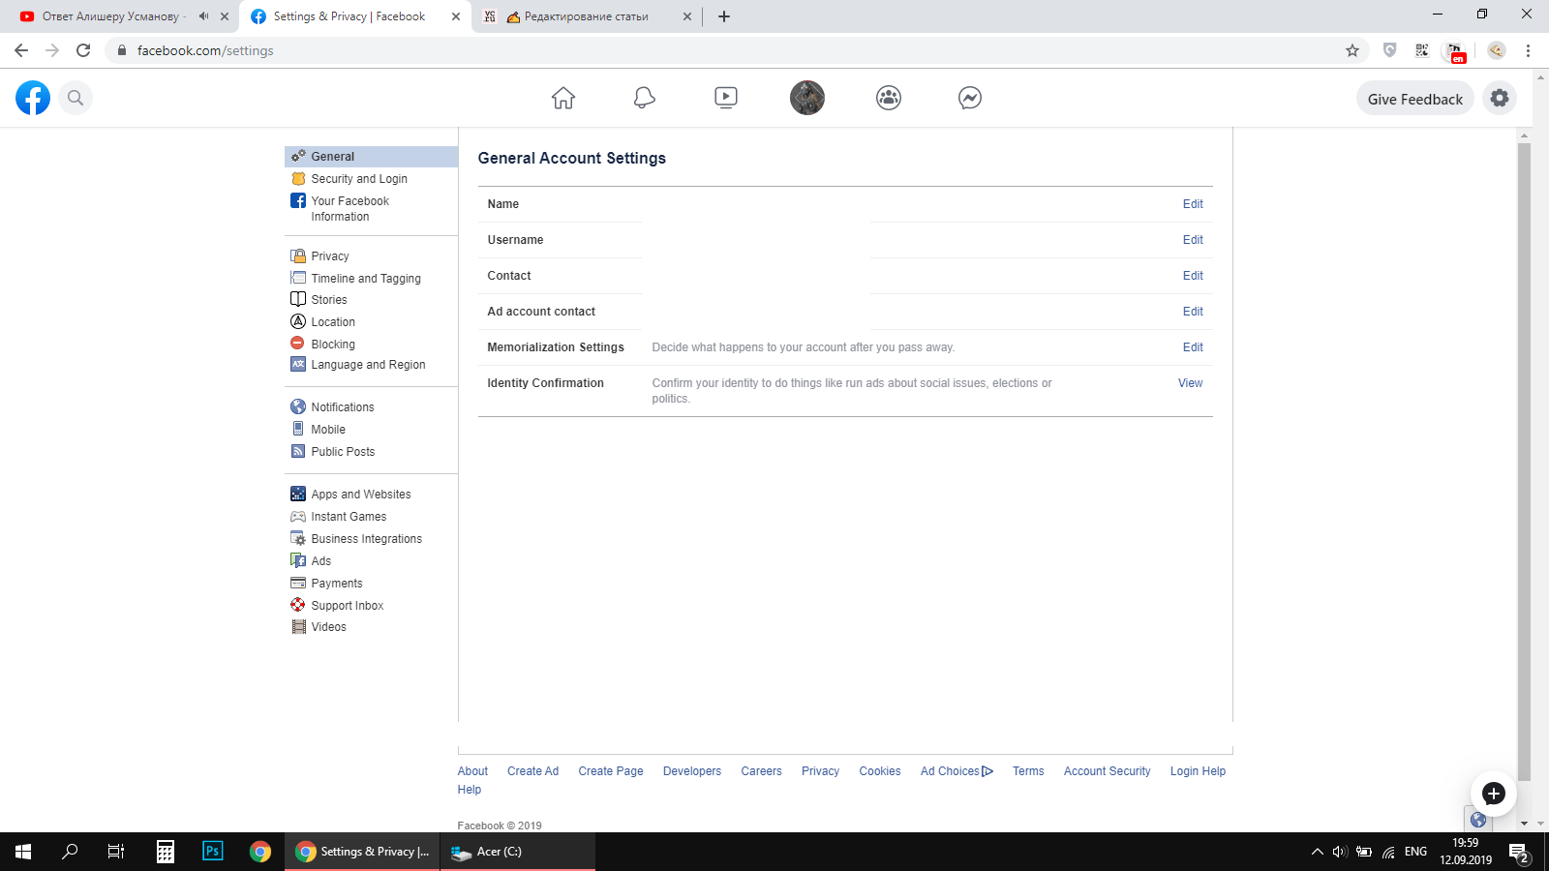View Identity Confirmation

pyautogui.click(x=1190, y=383)
